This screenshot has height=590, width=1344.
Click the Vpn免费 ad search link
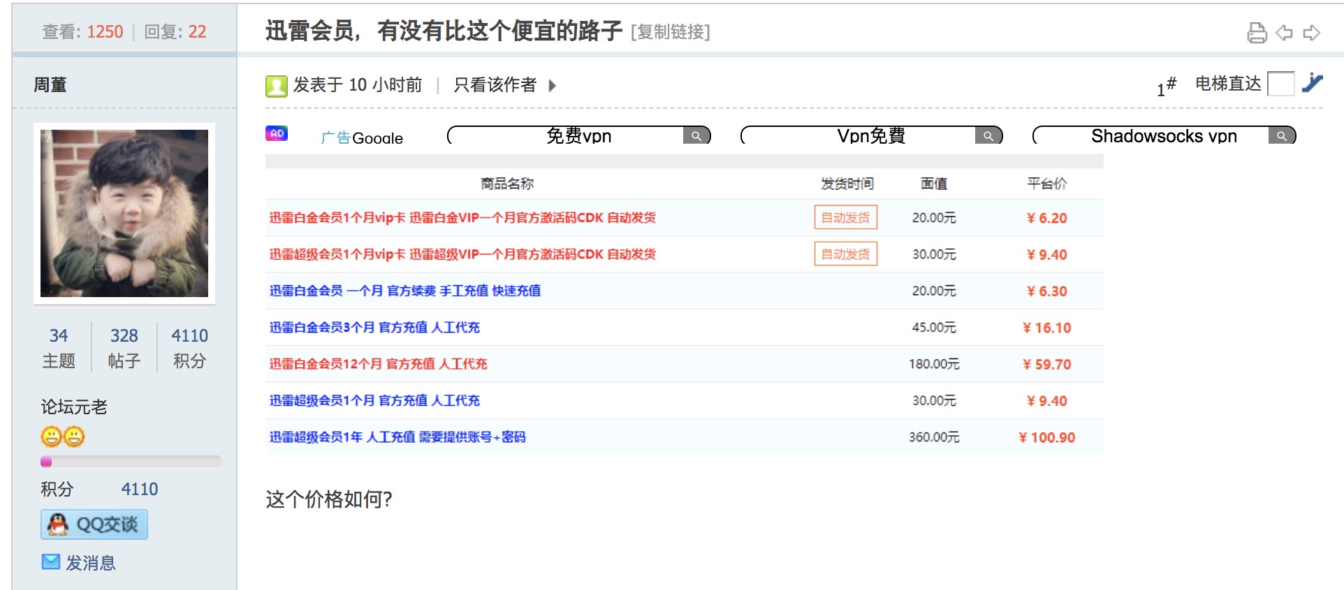point(871,135)
